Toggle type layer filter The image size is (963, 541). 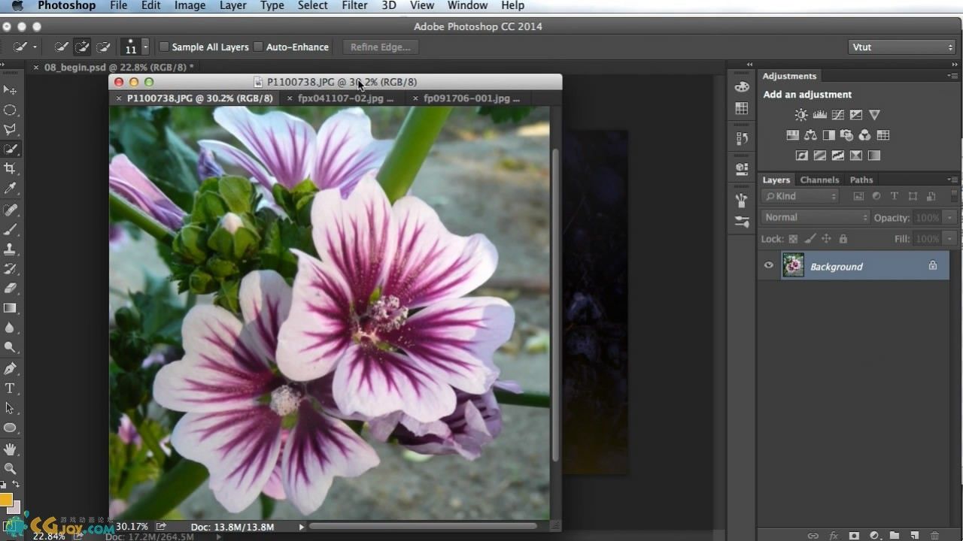point(895,196)
